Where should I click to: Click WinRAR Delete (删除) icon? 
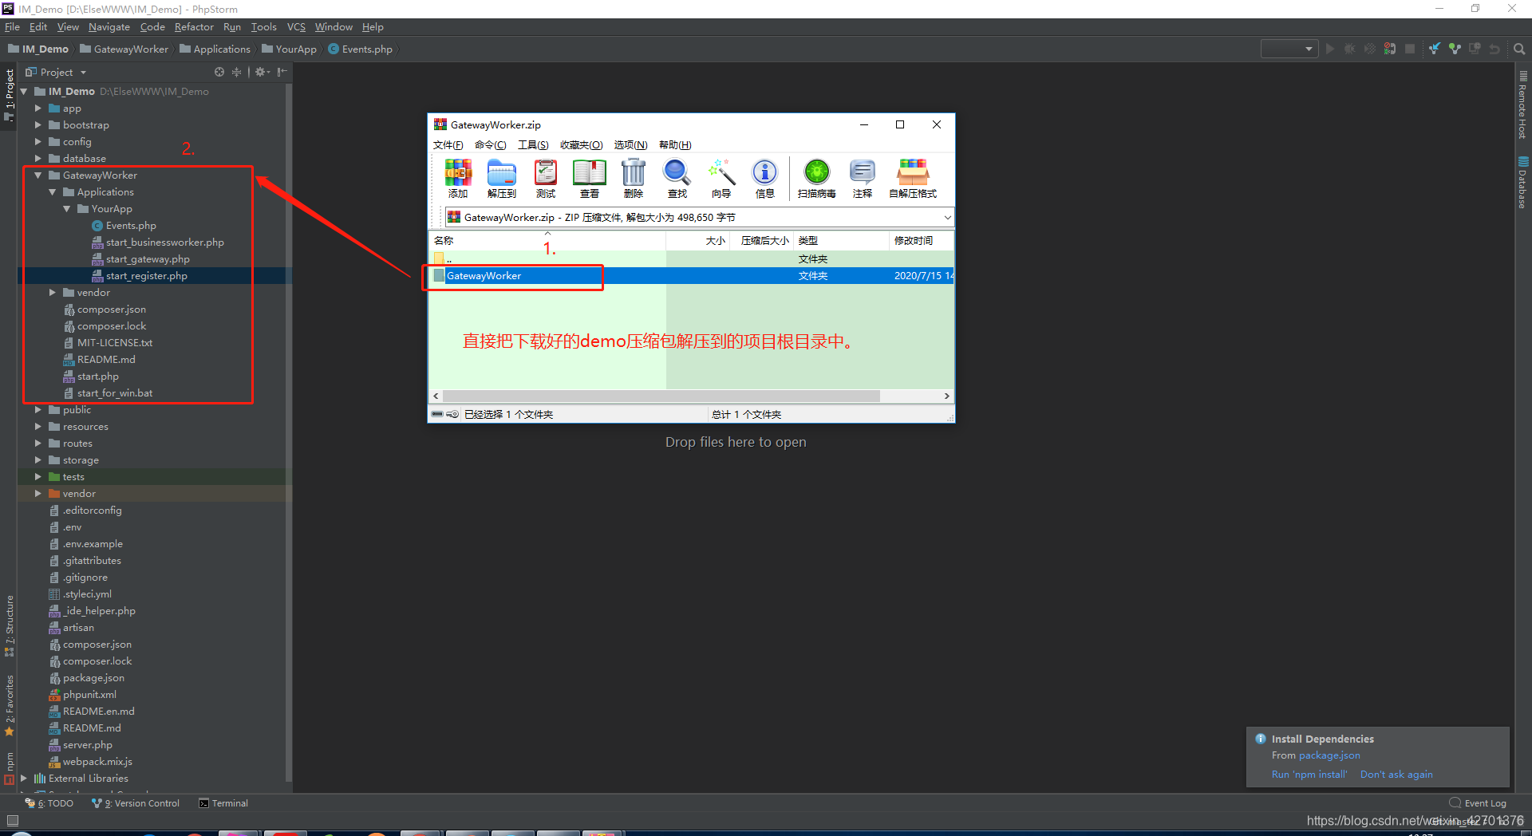pyautogui.click(x=634, y=178)
